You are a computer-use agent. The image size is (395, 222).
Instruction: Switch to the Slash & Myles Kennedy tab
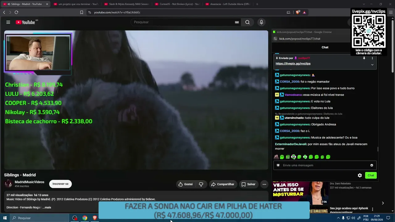coord(127,4)
